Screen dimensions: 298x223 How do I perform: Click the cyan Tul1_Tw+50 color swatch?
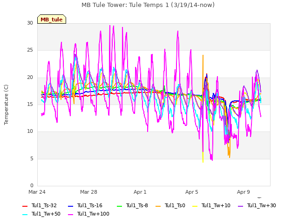[25, 214]
